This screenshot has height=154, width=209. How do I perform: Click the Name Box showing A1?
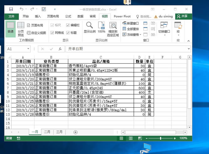coord(18,49)
